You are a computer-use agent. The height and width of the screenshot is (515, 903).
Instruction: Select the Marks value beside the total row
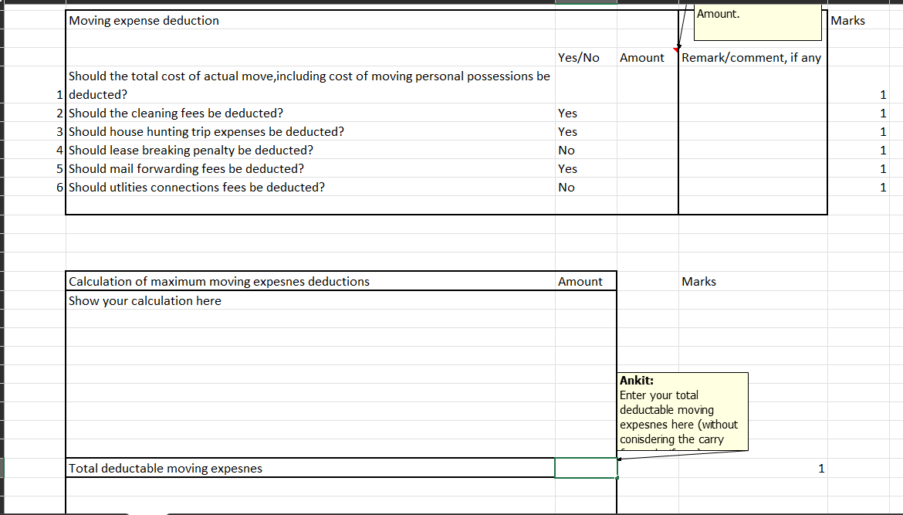tap(820, 468)
